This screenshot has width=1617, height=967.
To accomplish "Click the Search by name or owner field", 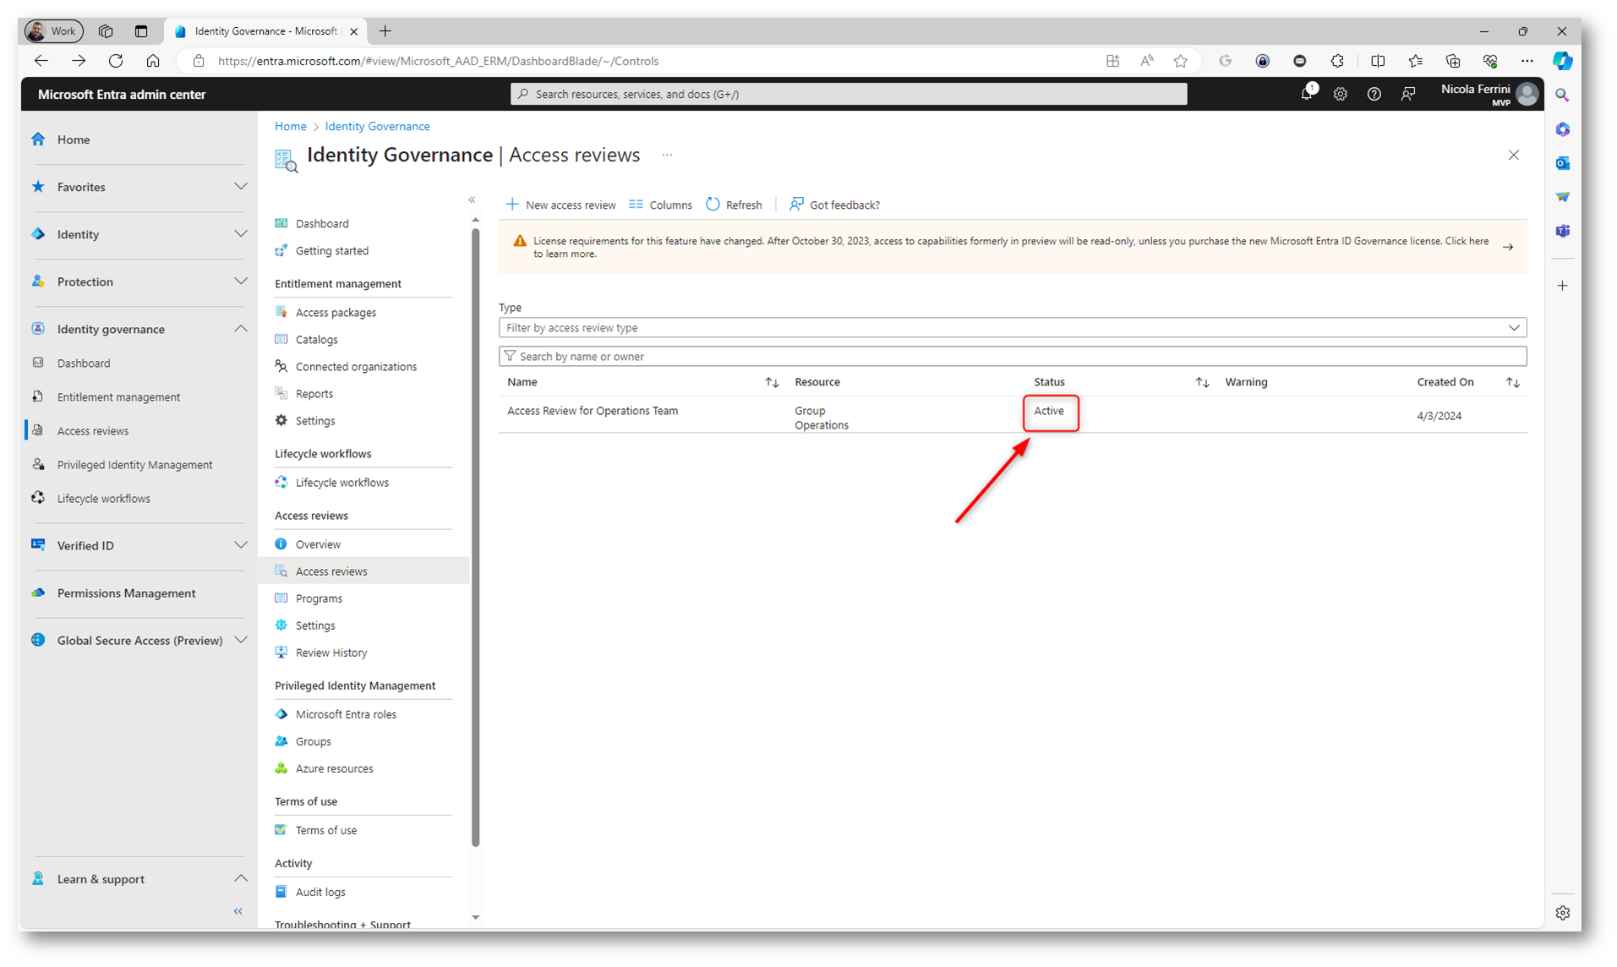I will pyautogui.click(x=1012, y=357).
